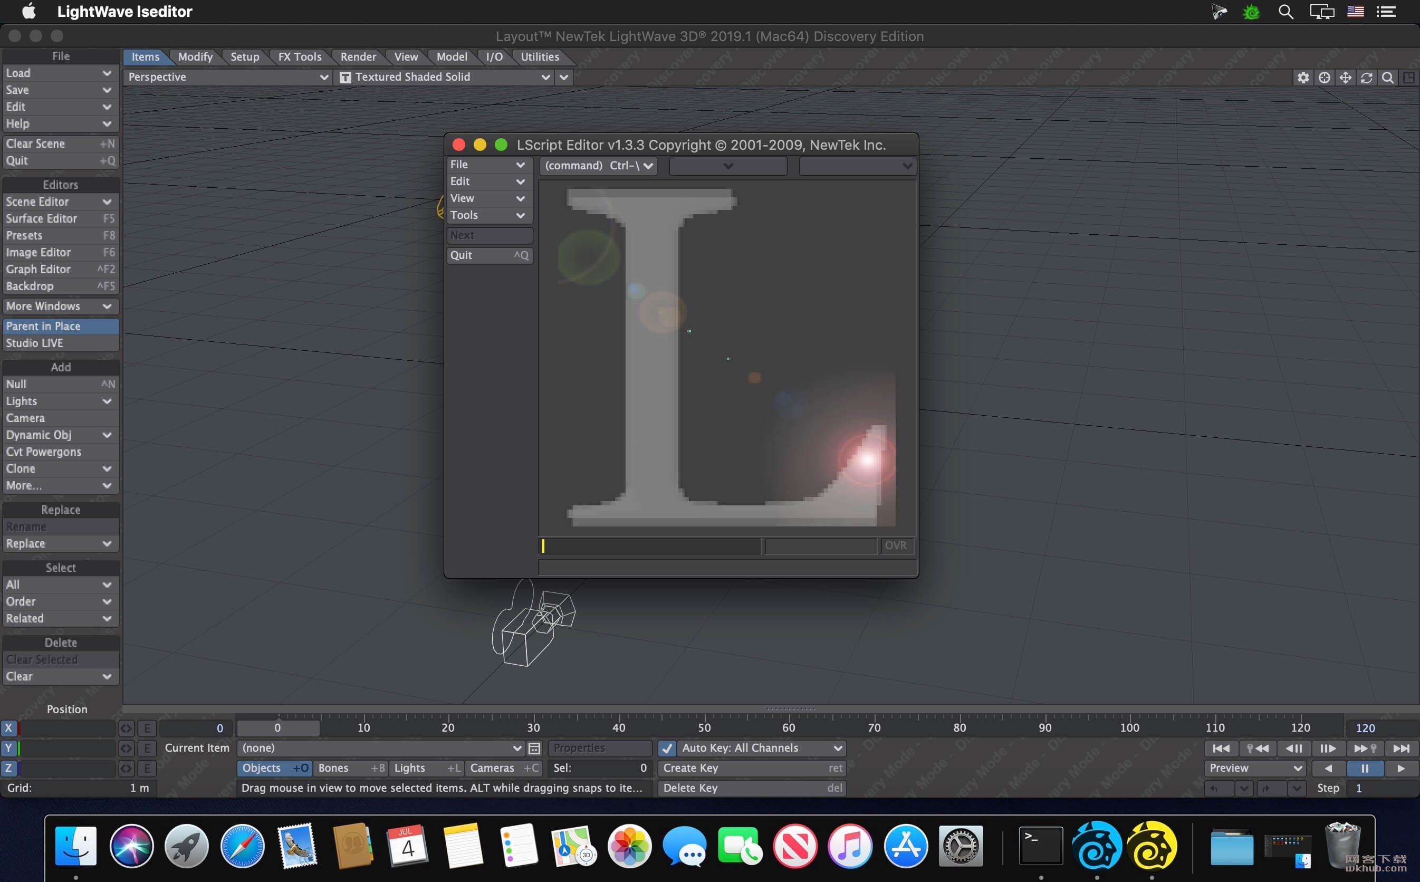Toggle Parent in Place button
Viewport: 1420px width, 882px height.
[x=61, y=326]
